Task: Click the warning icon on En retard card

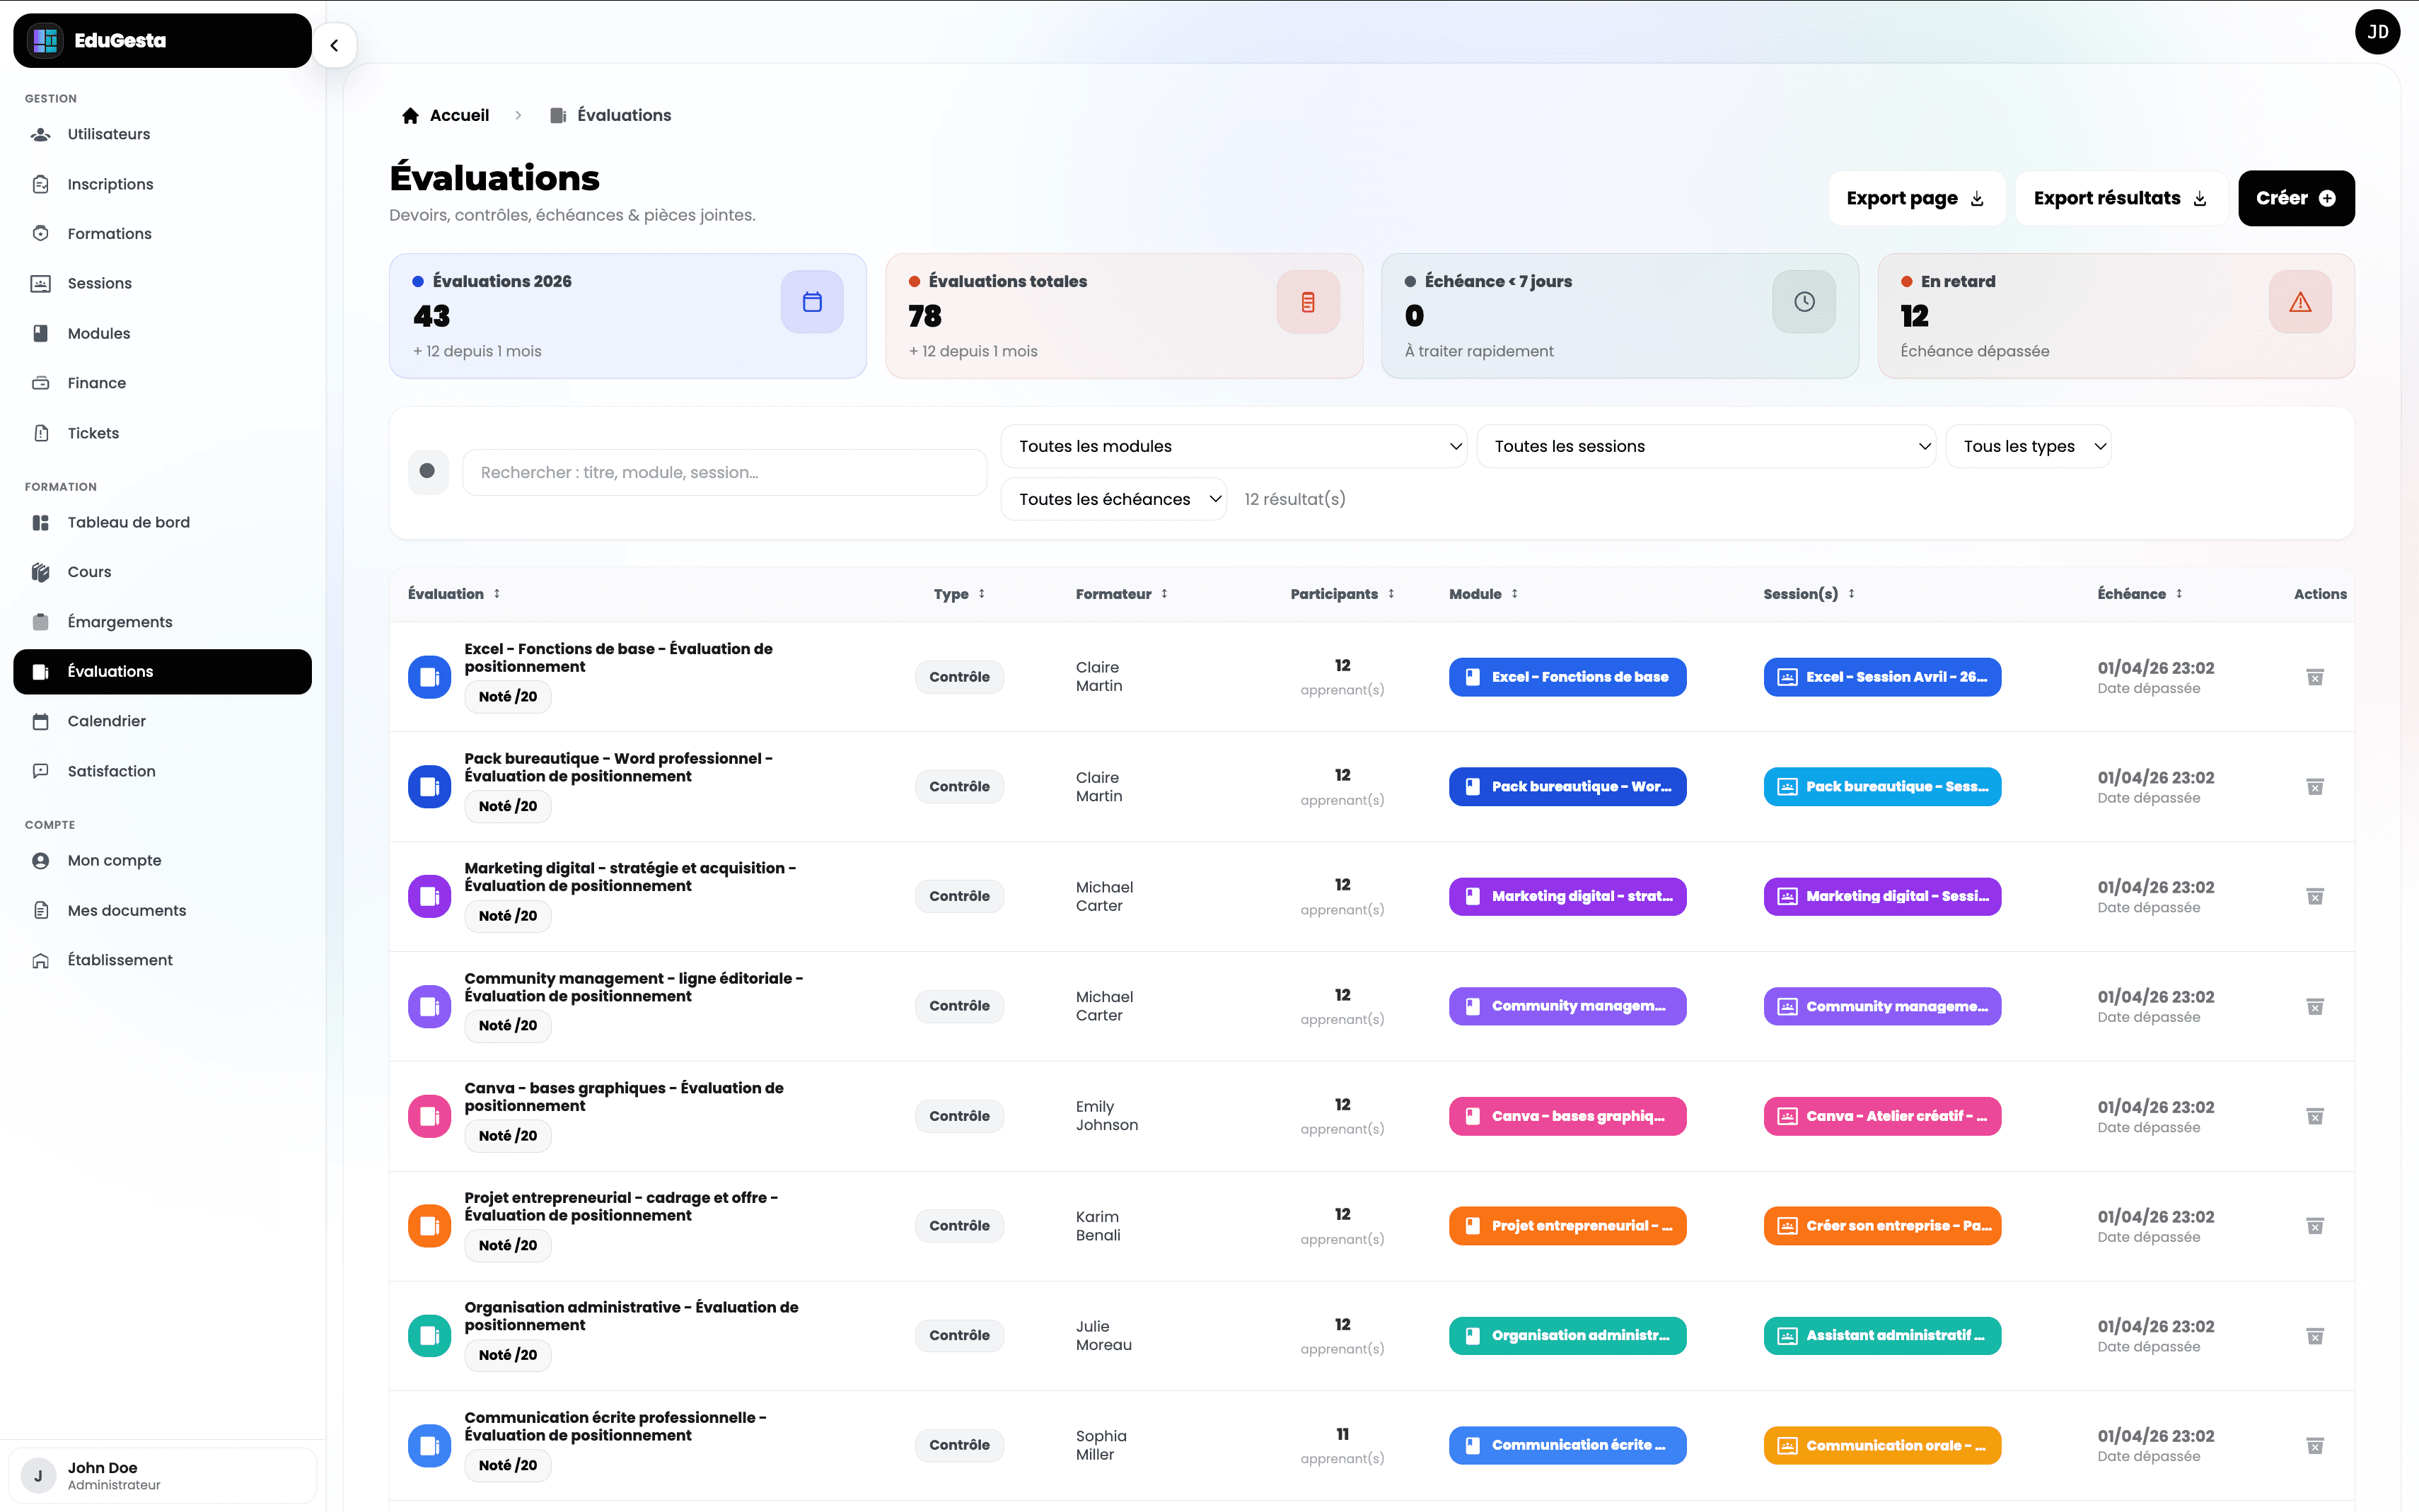Action: pyautogui.click(x=2299, y=302)
